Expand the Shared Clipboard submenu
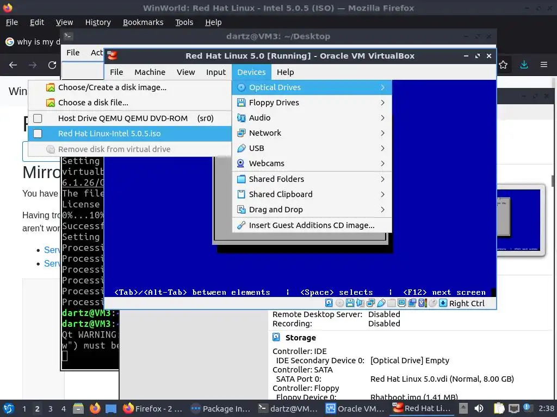The height and width of the screenshot is (417, 557). (312, 194)
